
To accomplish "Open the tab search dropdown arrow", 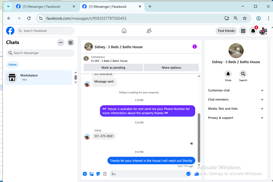I will tap(8, 7).
